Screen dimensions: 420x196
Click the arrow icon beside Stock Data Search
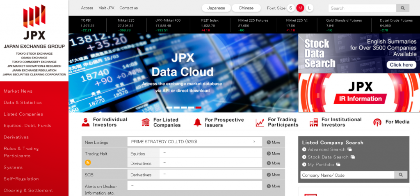click(304, 157)
